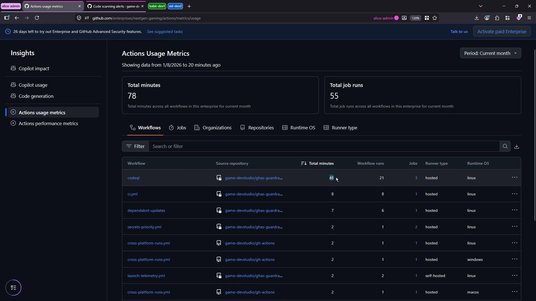This screenshot has height=301, width=536.
Task: Click the Workflow runs column header
Action: pos(370,163)
